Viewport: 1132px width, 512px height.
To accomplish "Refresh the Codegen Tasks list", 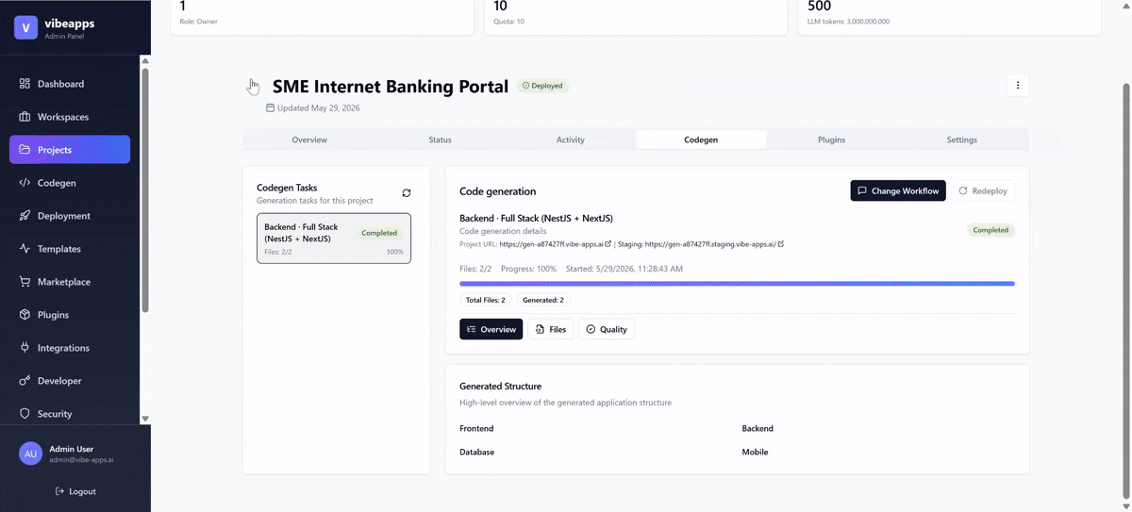I will tap(407, 192).
